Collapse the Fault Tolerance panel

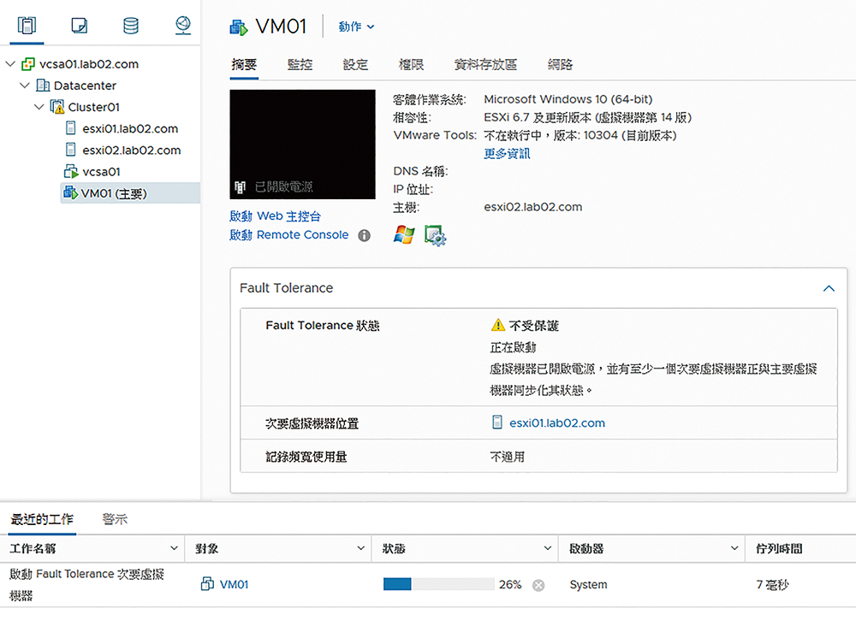tap(829, 288)
